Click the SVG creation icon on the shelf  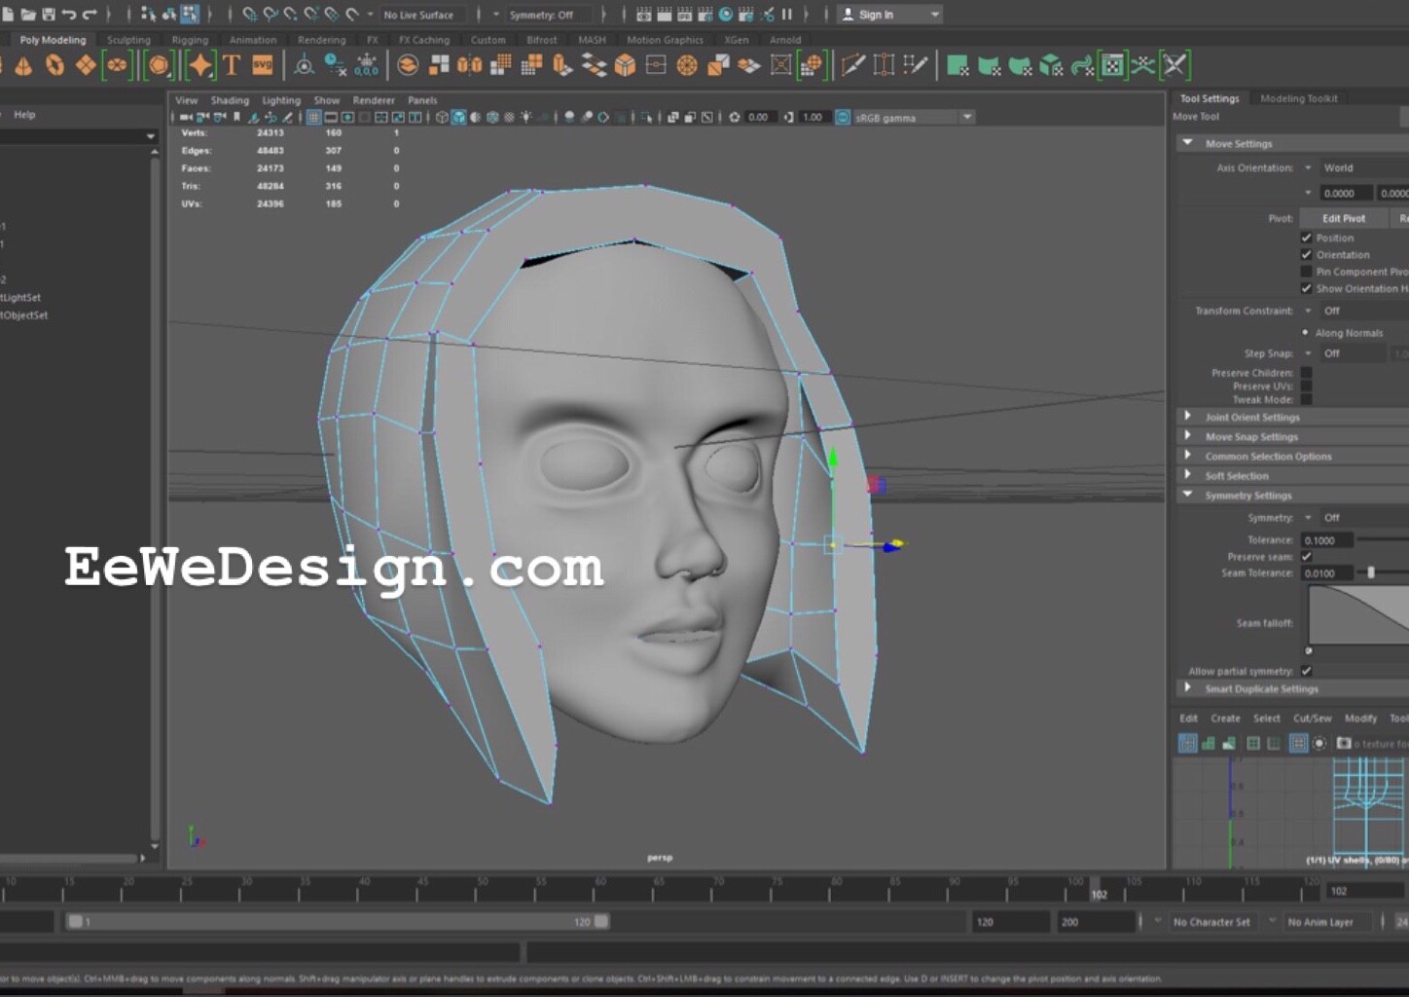click(x=261, y=65)
